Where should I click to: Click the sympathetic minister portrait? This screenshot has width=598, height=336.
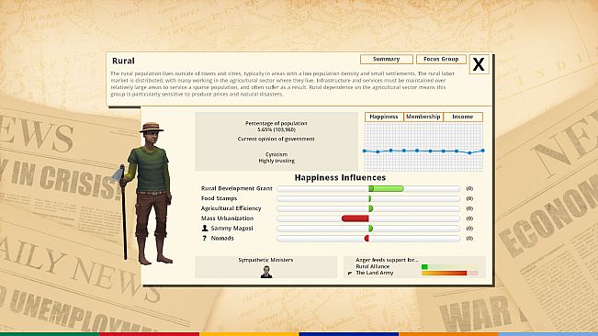pyautogui.click(x=266, y=272)
